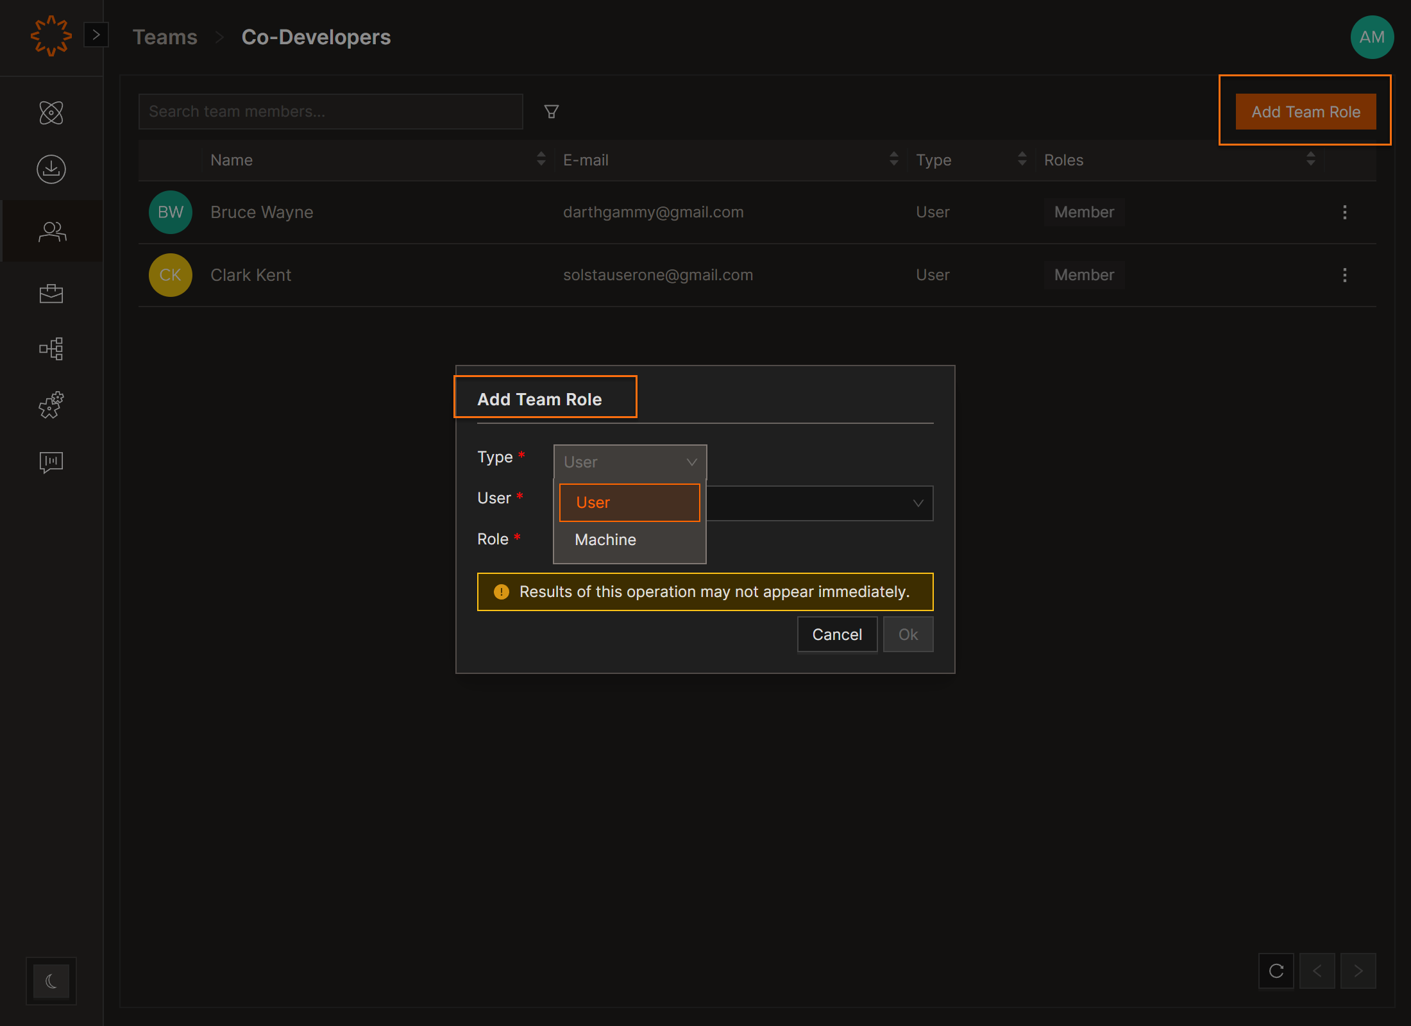Click the briefcase icon in sidebar
The height and width of the screenshot is (1026, 1411).
coord(51,294)
